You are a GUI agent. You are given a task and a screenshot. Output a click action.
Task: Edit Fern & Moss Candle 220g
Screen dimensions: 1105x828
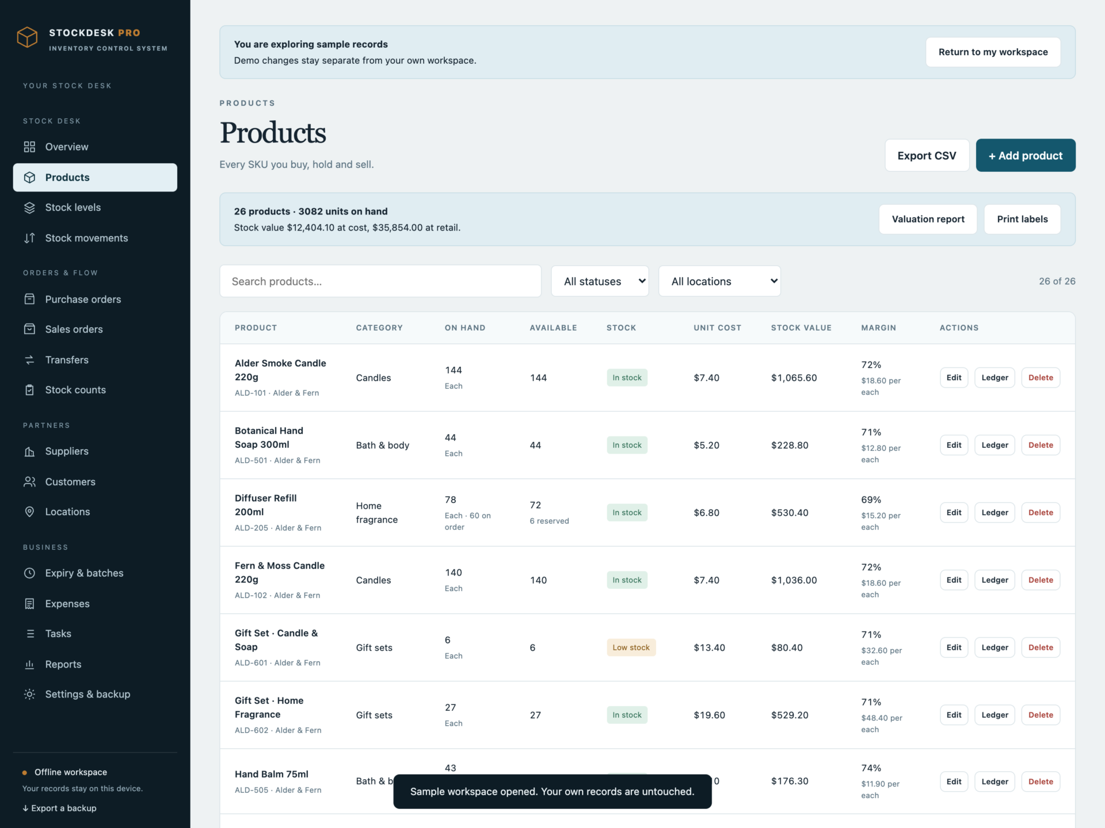(954, 580)
